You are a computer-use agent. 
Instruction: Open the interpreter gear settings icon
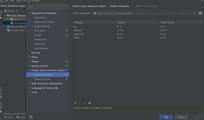click(x=200, y=13)
